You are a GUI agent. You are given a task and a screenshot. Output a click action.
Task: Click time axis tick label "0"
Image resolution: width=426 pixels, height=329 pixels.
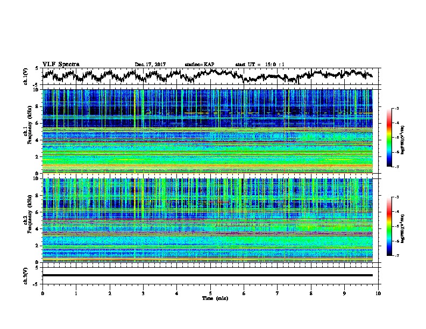click(42, 294)
